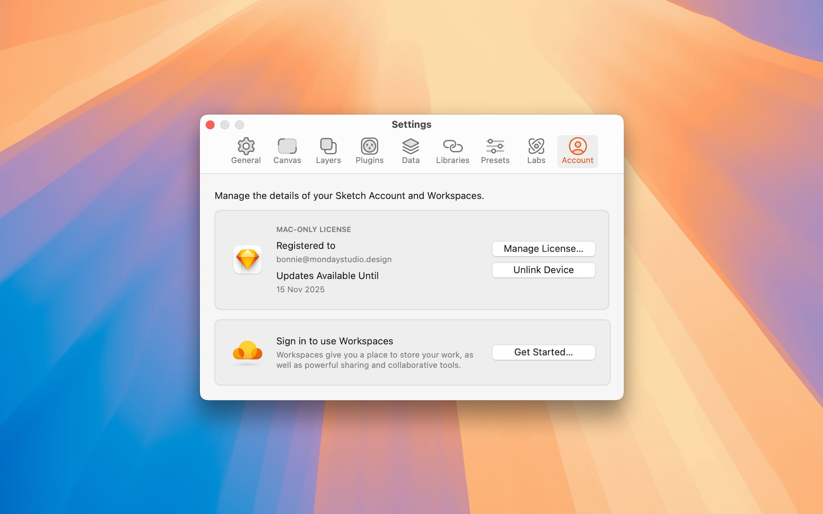Click the Sign in to use Workspaces heading
Viewport: 823px width, 514px height.
(x=334, y=341)
